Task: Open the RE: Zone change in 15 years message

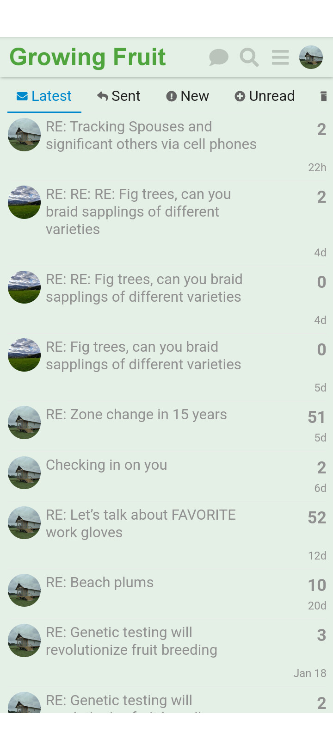Action: pyautogui.click(x=136, y=415)
